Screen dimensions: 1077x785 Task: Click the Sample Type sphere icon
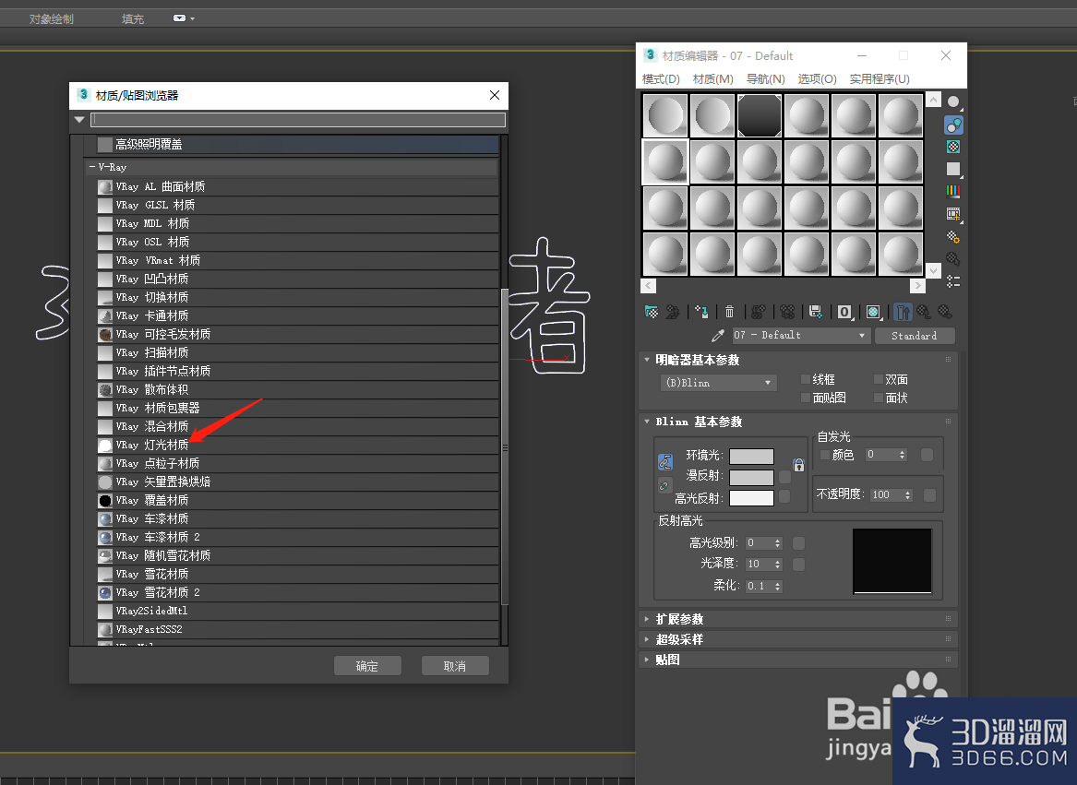point(953,102)
